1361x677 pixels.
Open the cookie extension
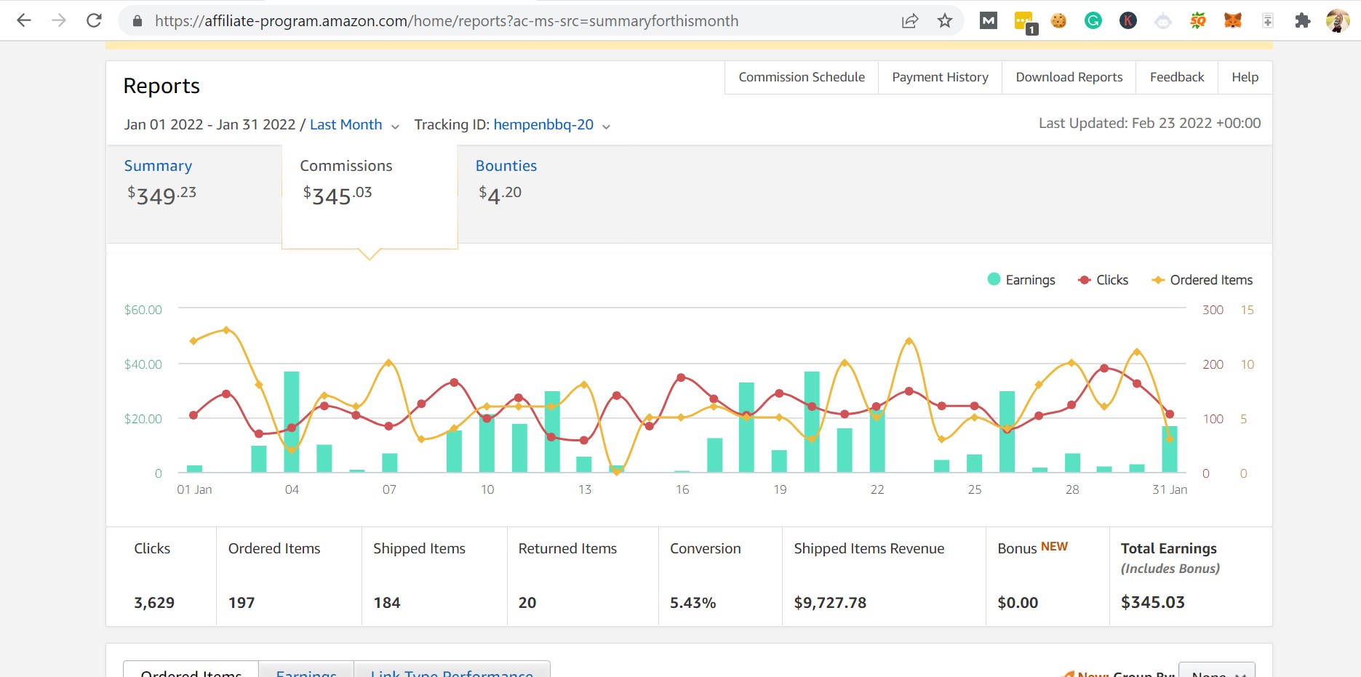pyautogui.click(x=1058, y=21)
